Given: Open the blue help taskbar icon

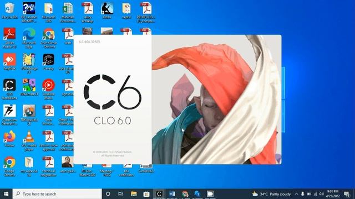Looking at the screenshot, I should coord(197,194).
